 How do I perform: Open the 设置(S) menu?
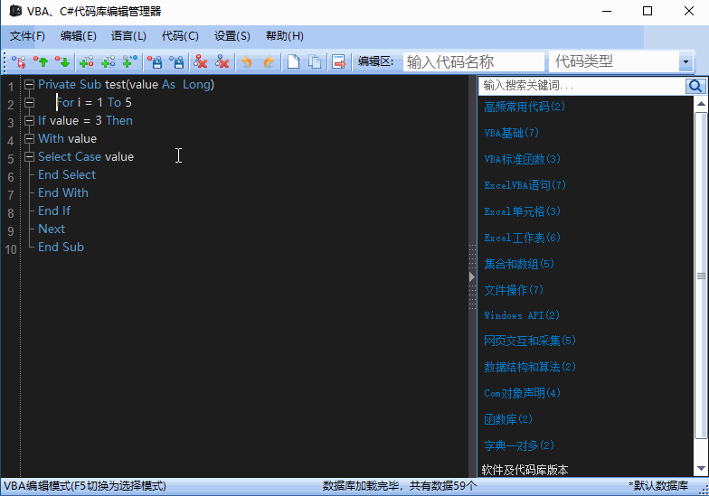232,36
